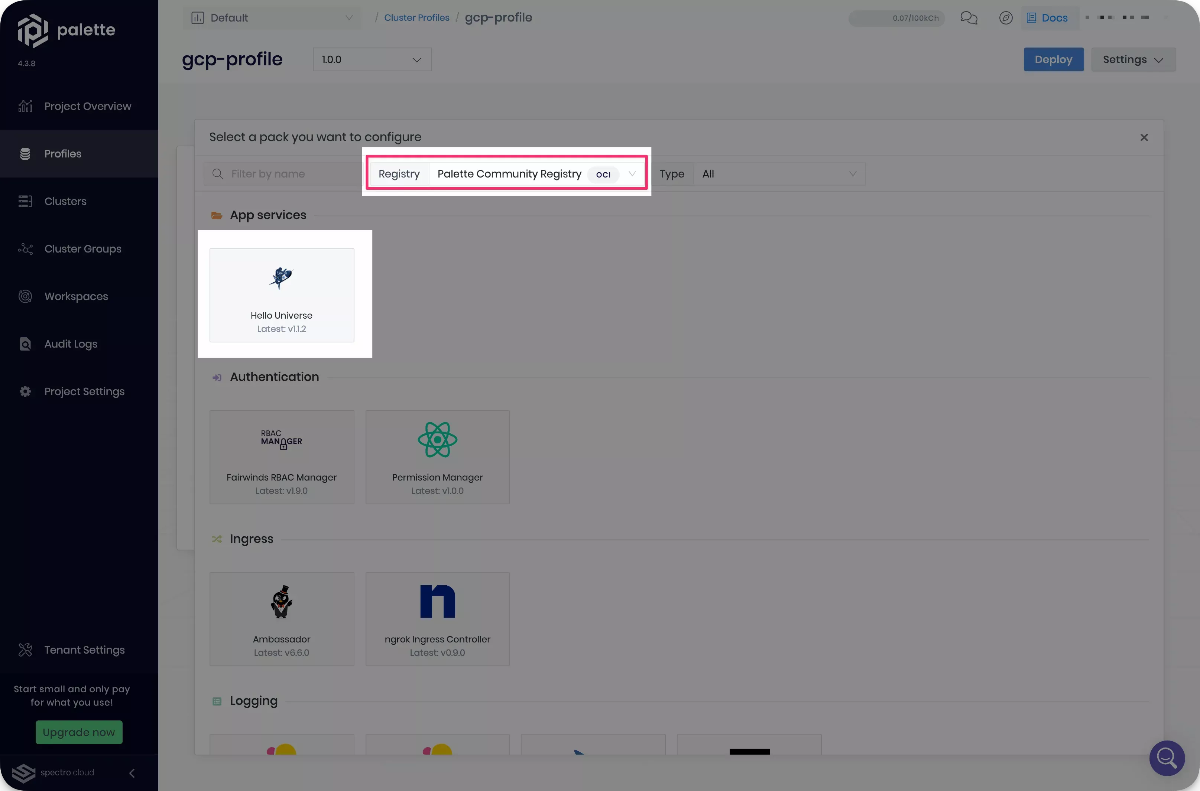
Task: Click the compass explore icon
Action: tap(1006, 18)
